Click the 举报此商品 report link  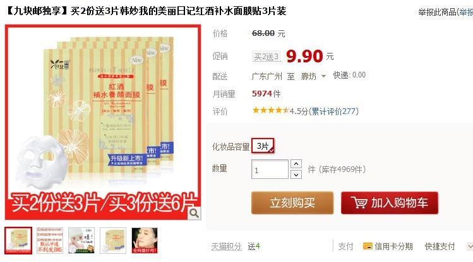(x=437, y=12)
